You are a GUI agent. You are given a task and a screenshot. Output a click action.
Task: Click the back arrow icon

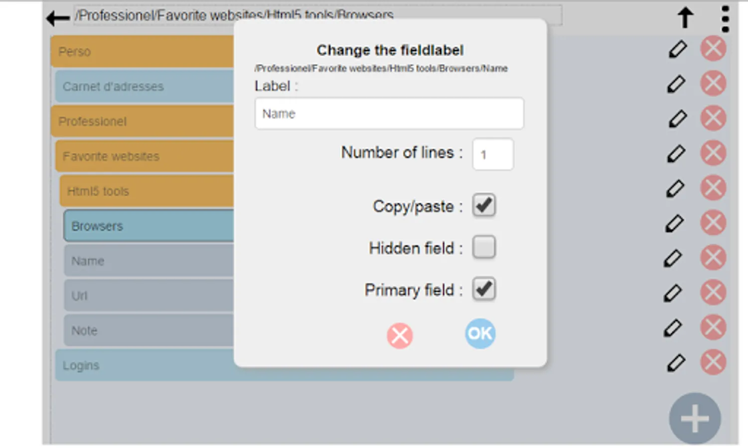(57, 18)
